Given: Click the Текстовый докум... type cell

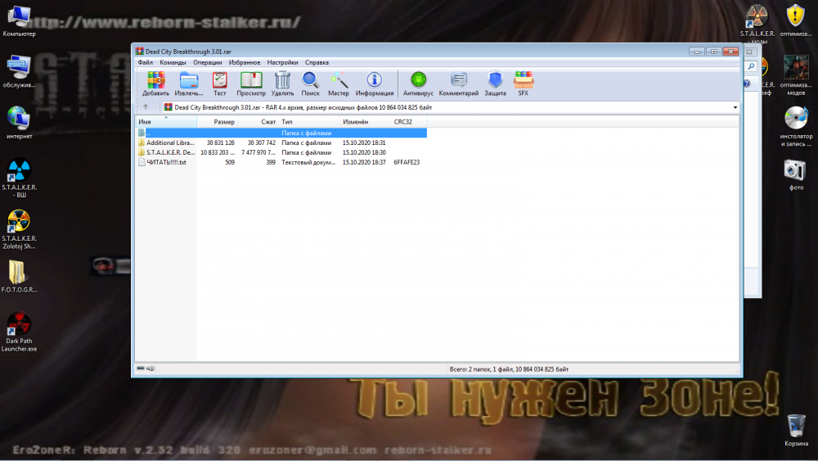Looking at the screenshot, I should pos(308,162).
